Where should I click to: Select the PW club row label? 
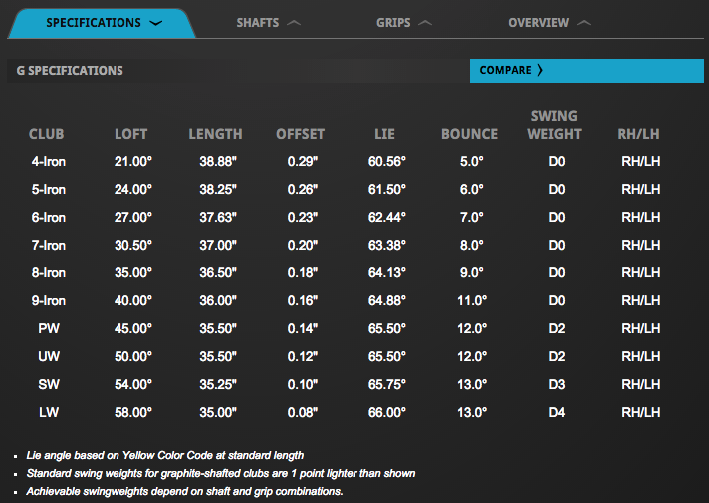tap(47, 328)
